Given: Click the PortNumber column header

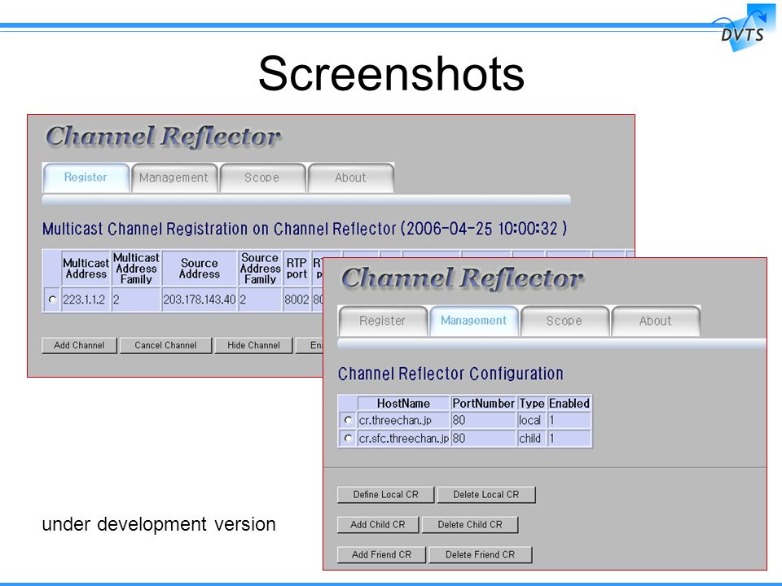Looking at the screenshot, I should pos(483,403).
